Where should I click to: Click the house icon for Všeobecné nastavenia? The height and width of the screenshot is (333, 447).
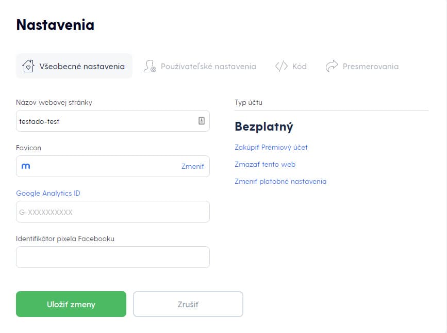click(28, 66)
